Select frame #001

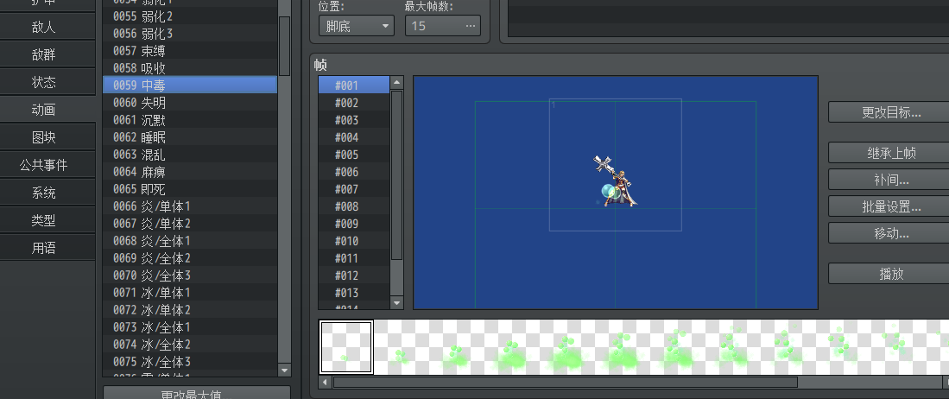pyautogui.click(x=354, y=85)
